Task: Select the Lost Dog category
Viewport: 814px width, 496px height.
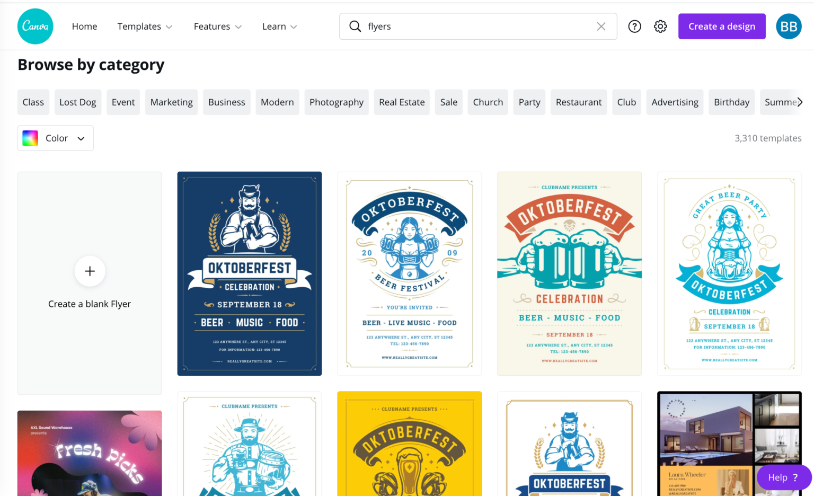Action: (78, 102)
